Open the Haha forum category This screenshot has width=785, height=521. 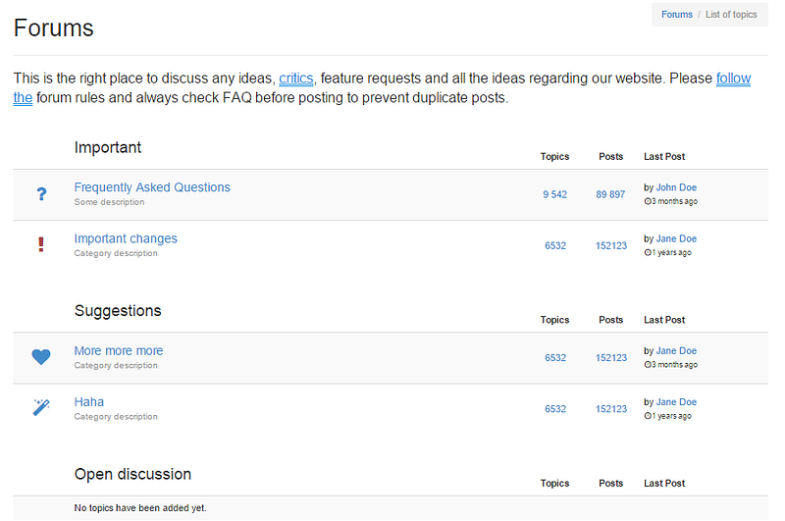pos(89,402)
